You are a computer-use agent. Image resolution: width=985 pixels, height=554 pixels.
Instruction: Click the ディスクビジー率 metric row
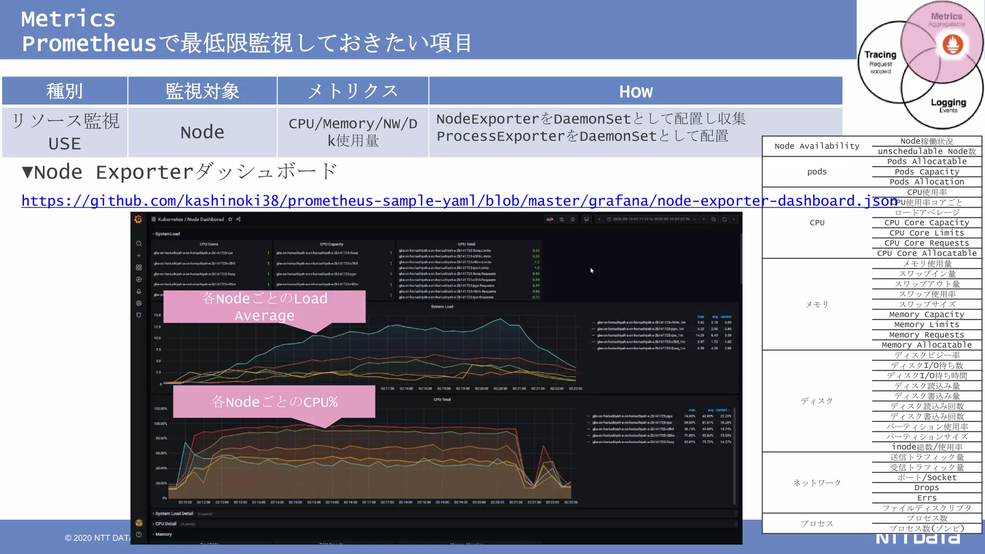[927, 355]
